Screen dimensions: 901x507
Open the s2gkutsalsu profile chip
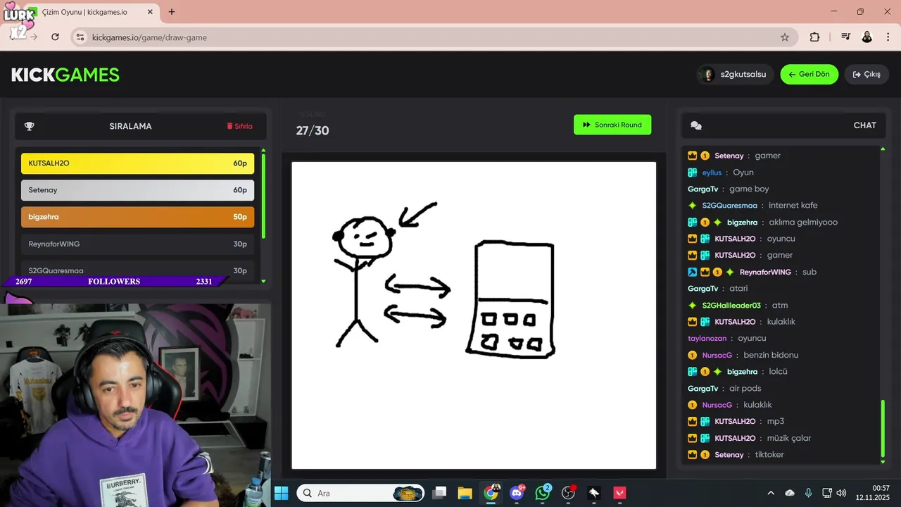coord(736,74)
